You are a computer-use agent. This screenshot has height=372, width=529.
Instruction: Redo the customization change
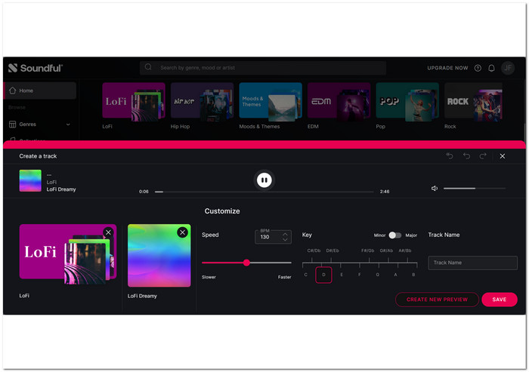tap(483, 155)
